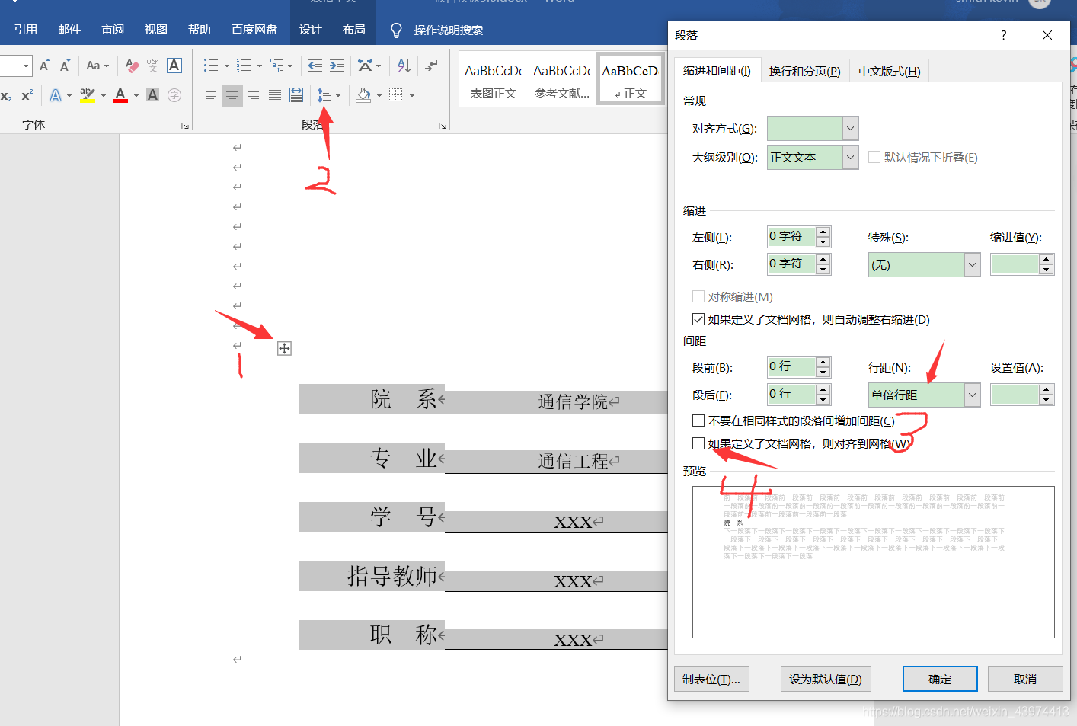The height and width of the screenshot is (726, 1077).
Task: Click the increase indent icon
Action: (x=336, y=66)
